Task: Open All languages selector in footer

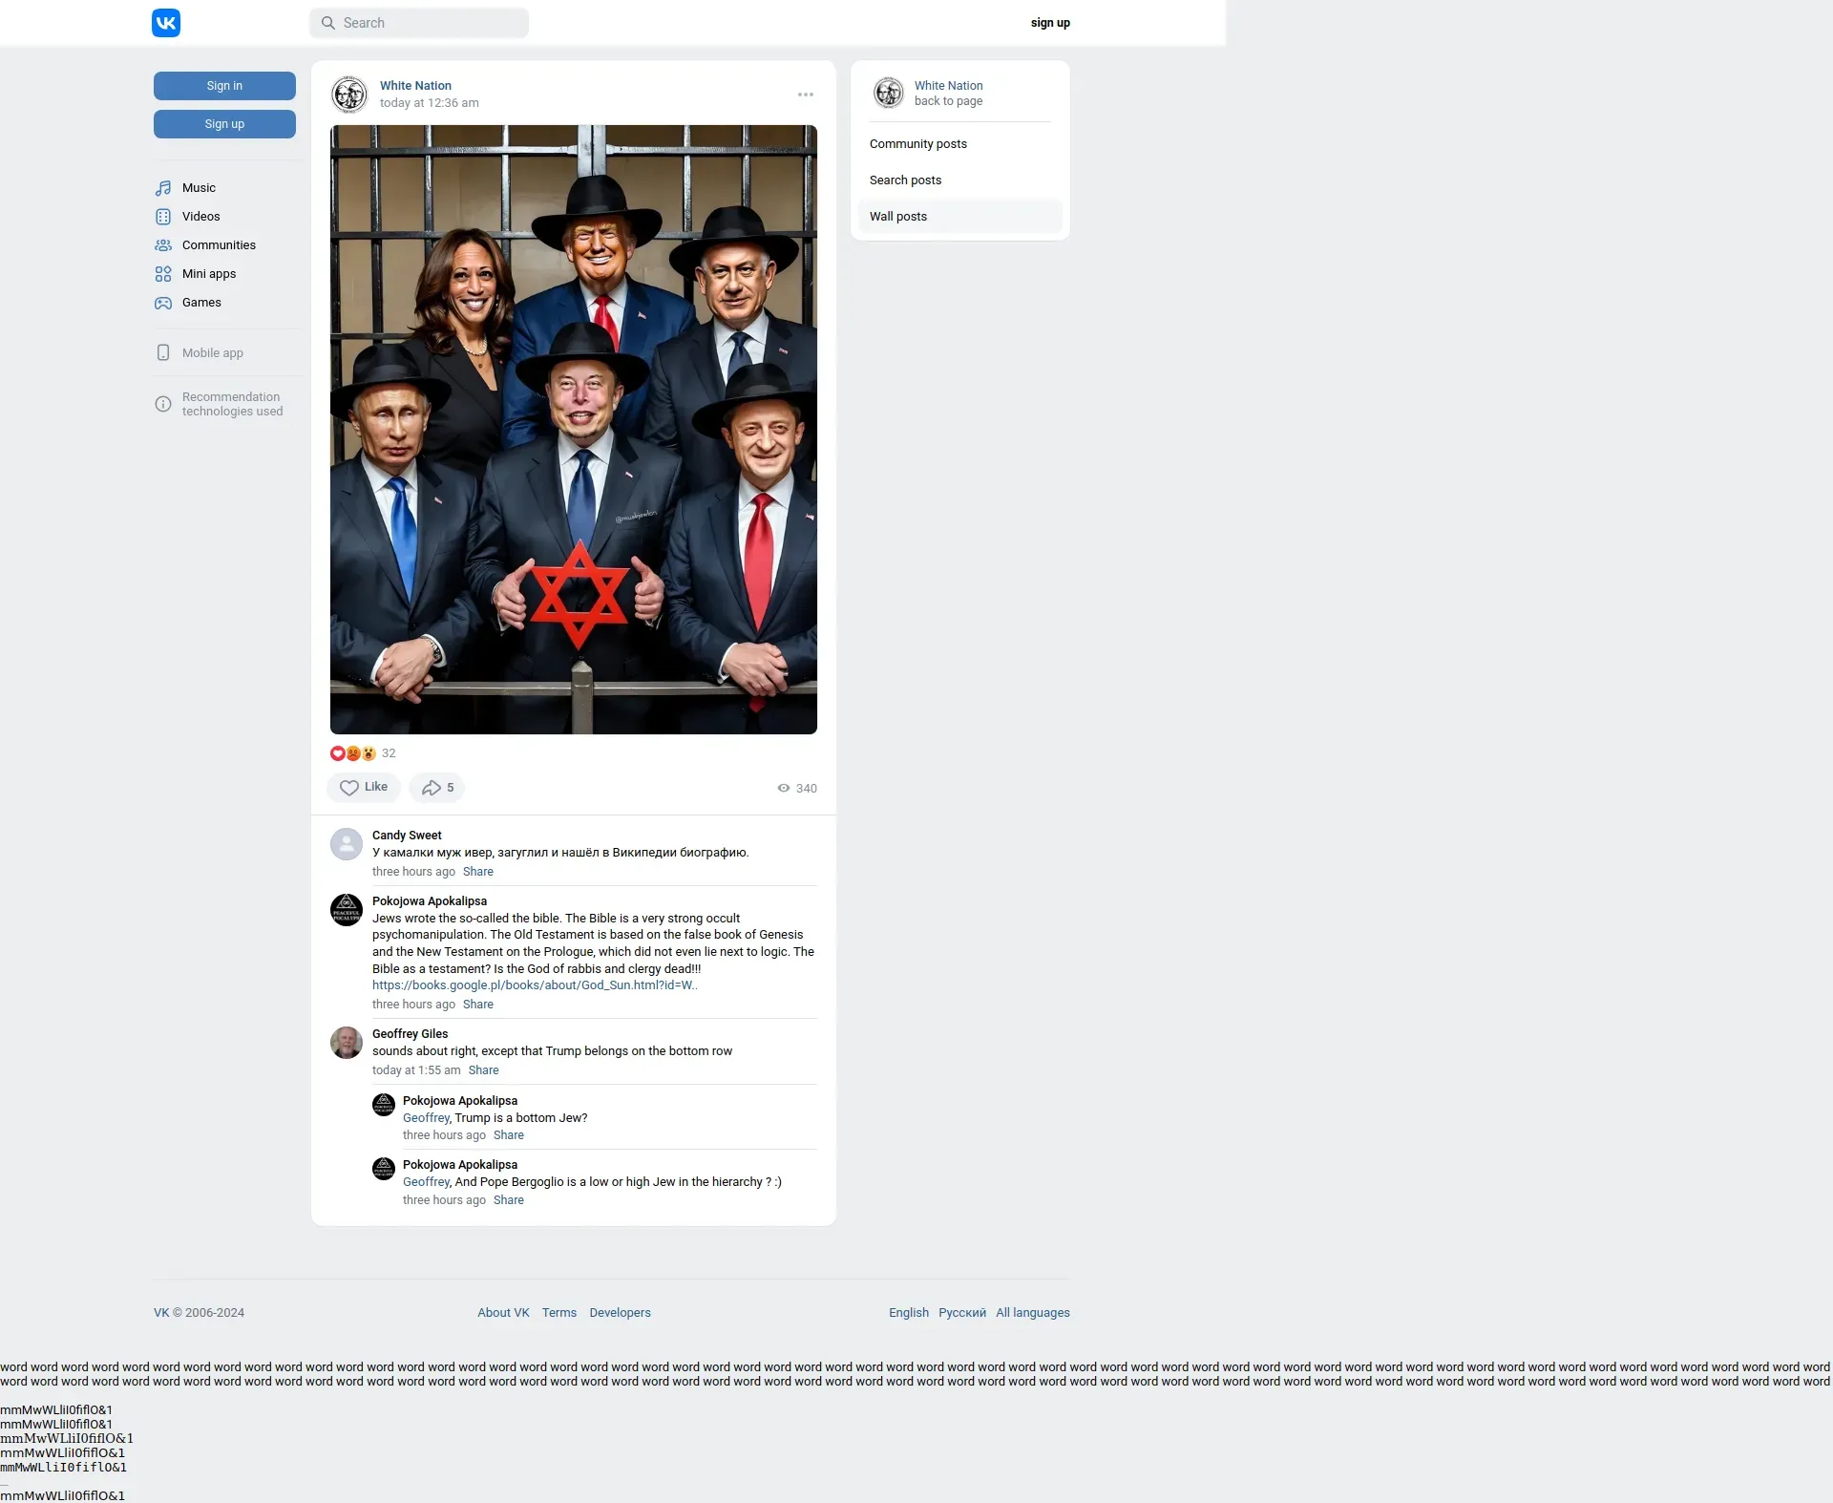Action: pos(1032,1313)
